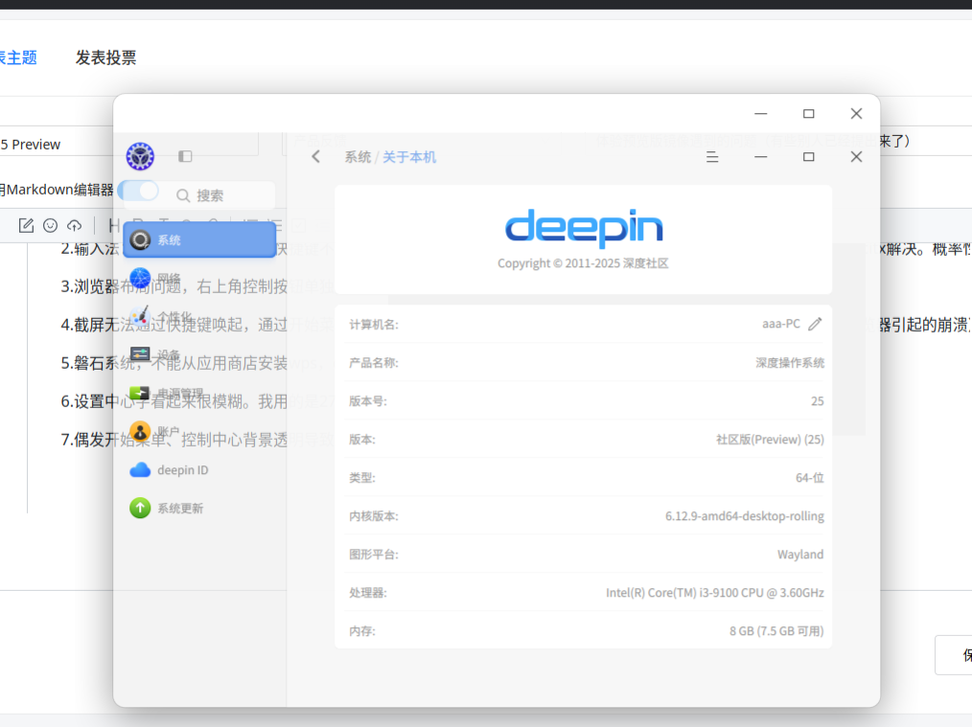Open the 个性化 personalization settings item

(199, 316)
